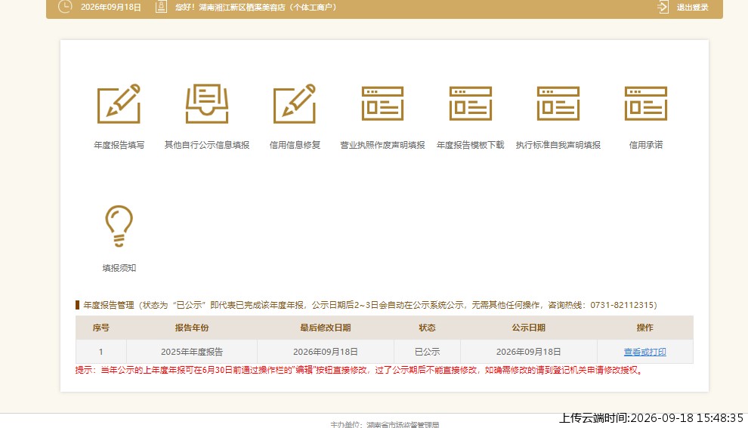This screenshot has width=748, height=428.
Task: Click the 执行标准自我声明填报 label
Action: (558, 145)
